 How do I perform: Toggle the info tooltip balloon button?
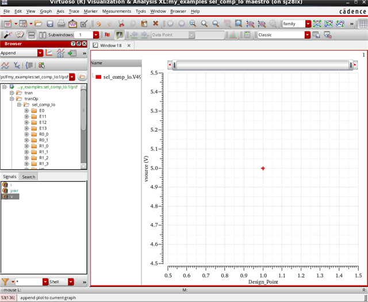[119, 35]
